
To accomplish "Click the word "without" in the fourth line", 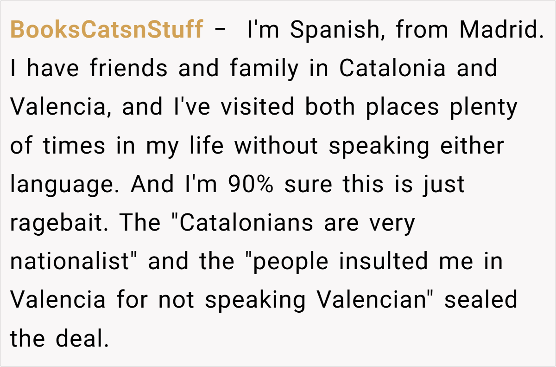I will coord(276,146).
